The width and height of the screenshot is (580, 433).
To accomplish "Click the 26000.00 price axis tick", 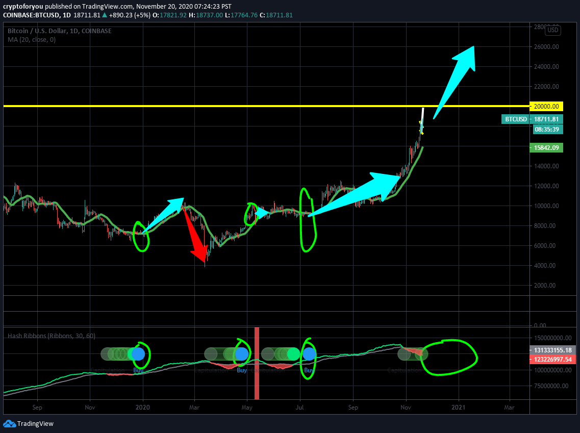I will click(x=546, y=47).
